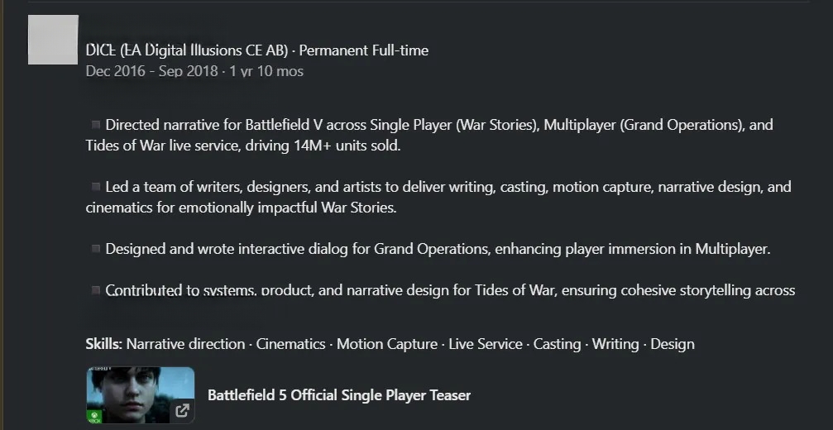The width and height of the screenshot is (833, 430).
Task: Click the bullet marker before 'Directed narrative'
Action: tap(96, 125)
